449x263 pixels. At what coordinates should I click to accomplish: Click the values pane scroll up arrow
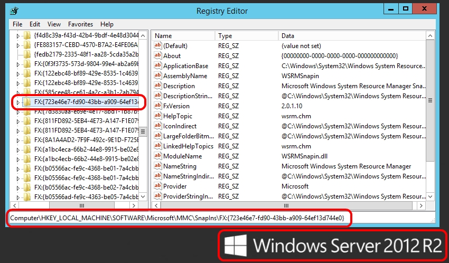tap(430, 36)
